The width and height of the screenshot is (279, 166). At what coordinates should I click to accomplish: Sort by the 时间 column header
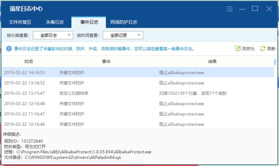(28, 61)
